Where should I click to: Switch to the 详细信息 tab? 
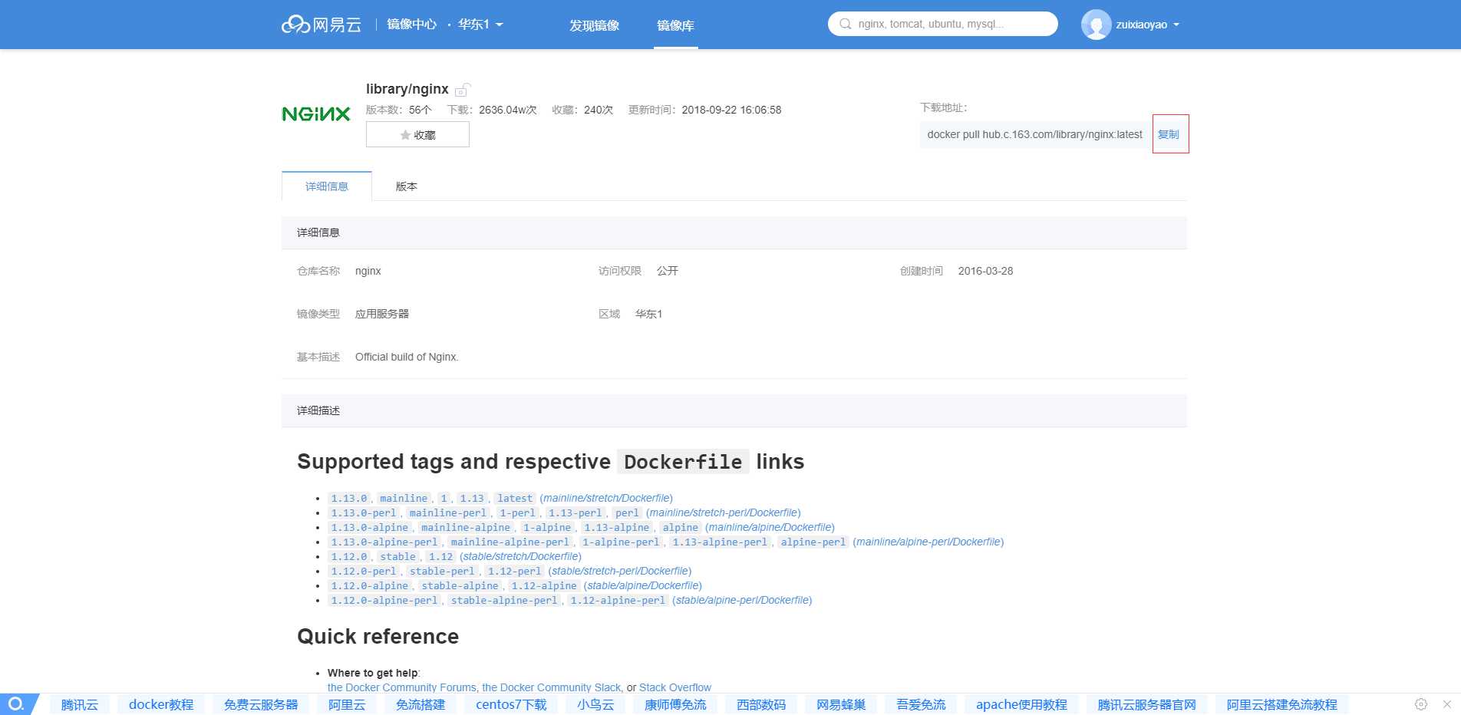(x=327, y=186)
